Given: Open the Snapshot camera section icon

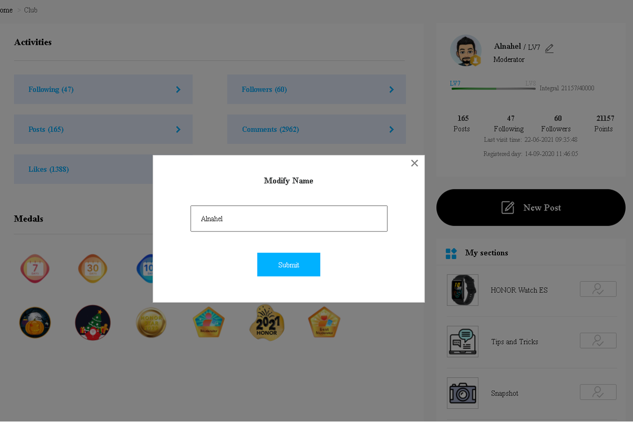Looking at the screenshot, I should click(x=463, y=393).
